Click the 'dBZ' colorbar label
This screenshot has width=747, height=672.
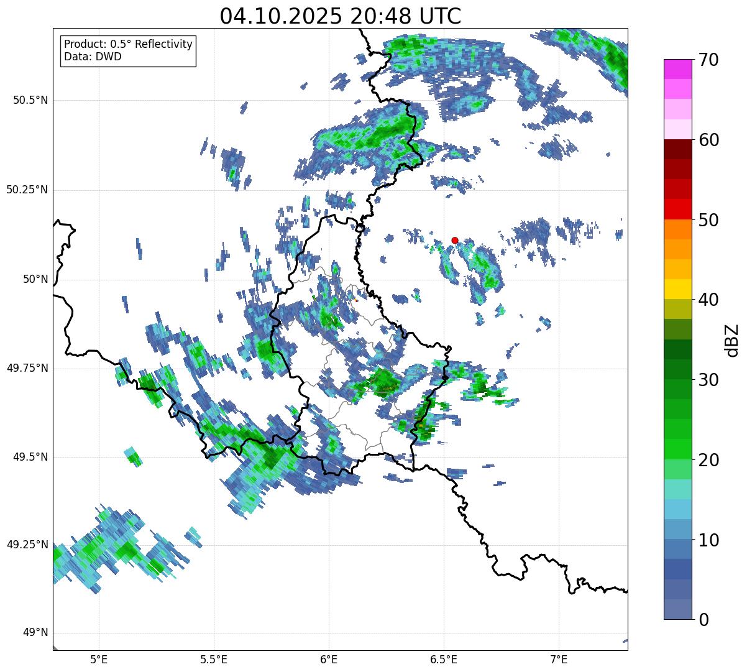tap(731, 339)
